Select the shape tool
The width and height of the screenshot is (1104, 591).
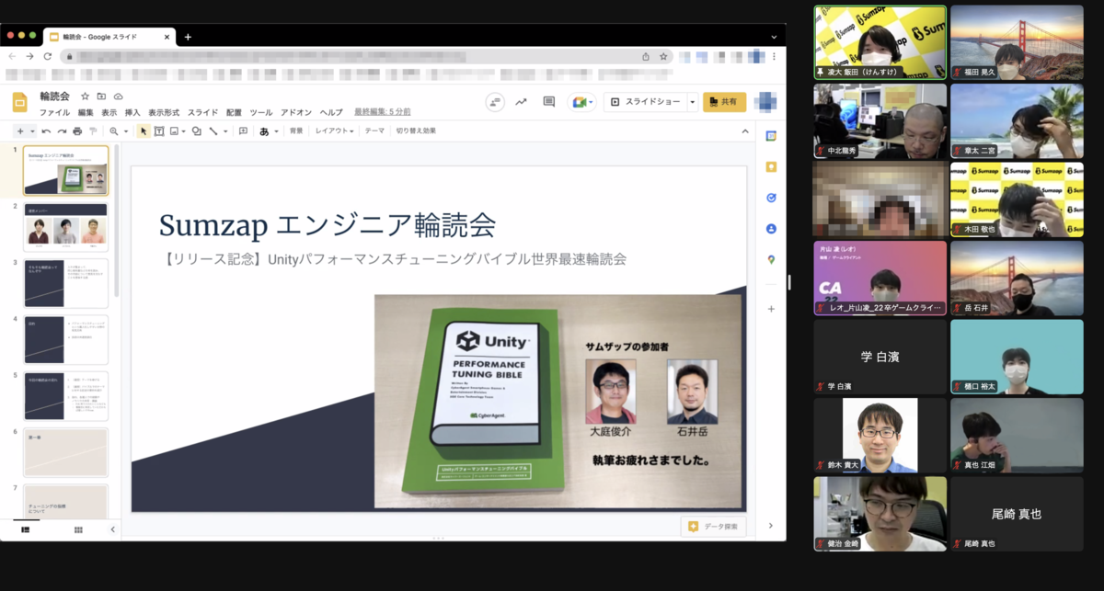click(196, 131)
